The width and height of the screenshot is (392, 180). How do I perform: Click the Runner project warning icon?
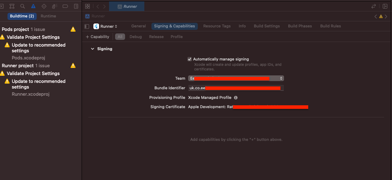73,66
